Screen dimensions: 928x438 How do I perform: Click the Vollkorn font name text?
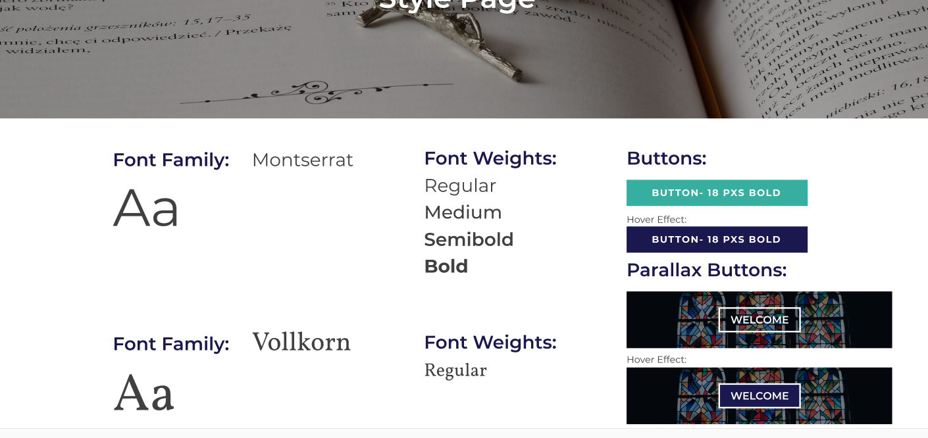tap(301, 342)
